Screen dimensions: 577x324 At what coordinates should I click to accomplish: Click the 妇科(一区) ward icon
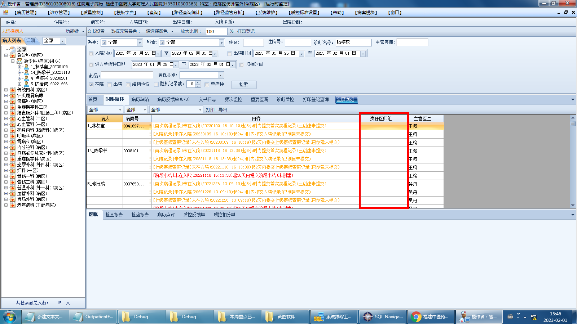click(x=13, y=171)
